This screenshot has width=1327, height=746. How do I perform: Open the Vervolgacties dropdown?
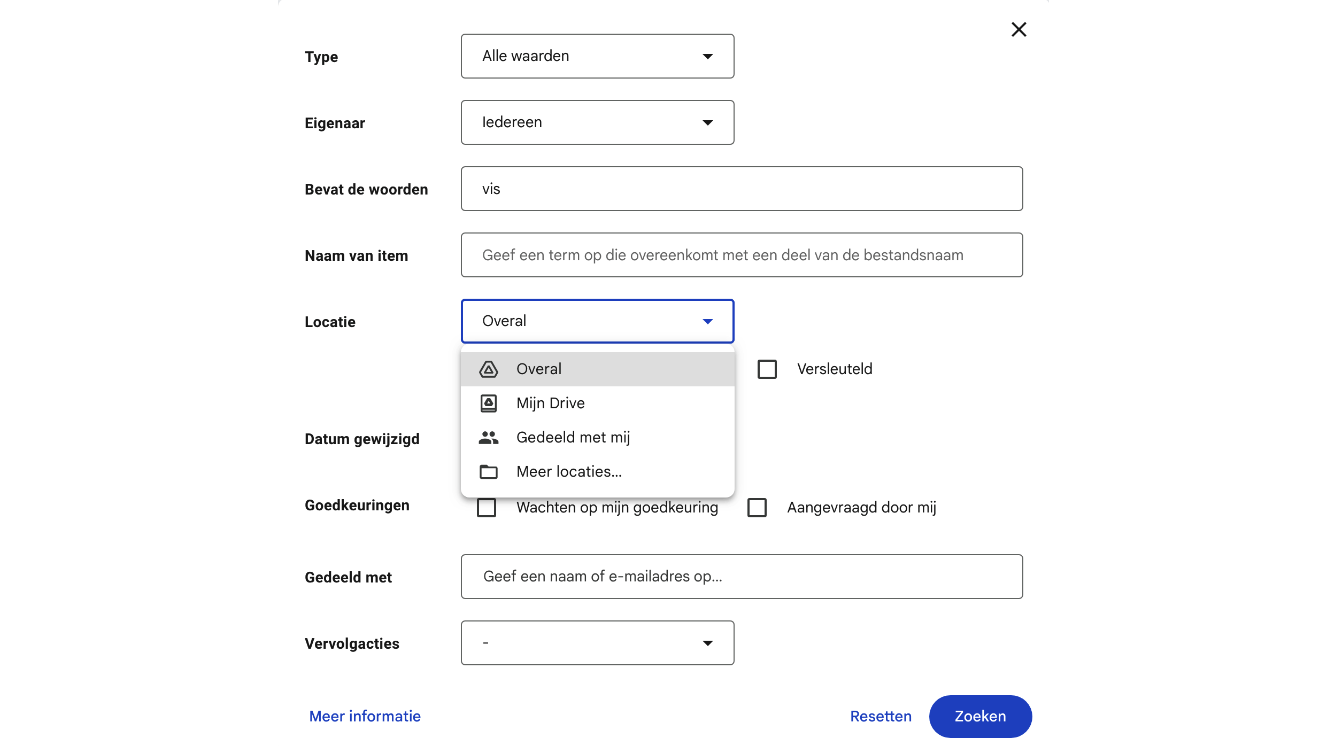point(597,643)
